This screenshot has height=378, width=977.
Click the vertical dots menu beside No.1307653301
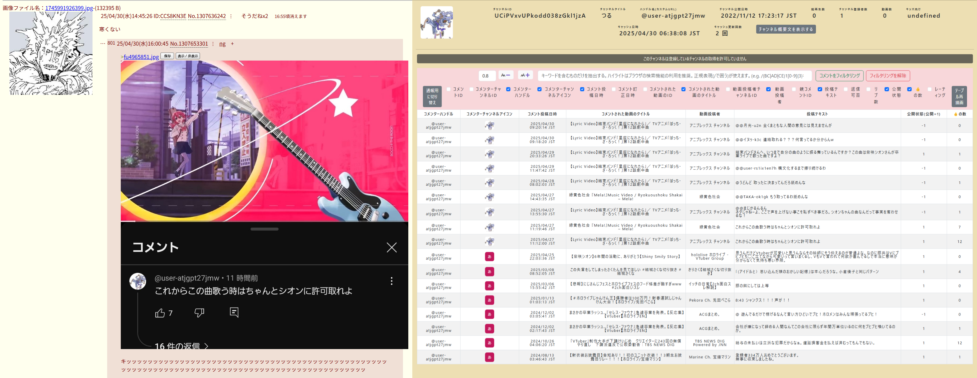coord(213,44)
